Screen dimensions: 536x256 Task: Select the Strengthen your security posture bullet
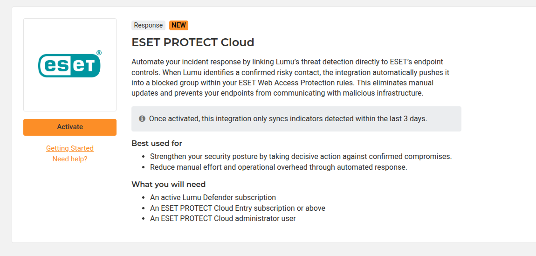tap(301, 157)
